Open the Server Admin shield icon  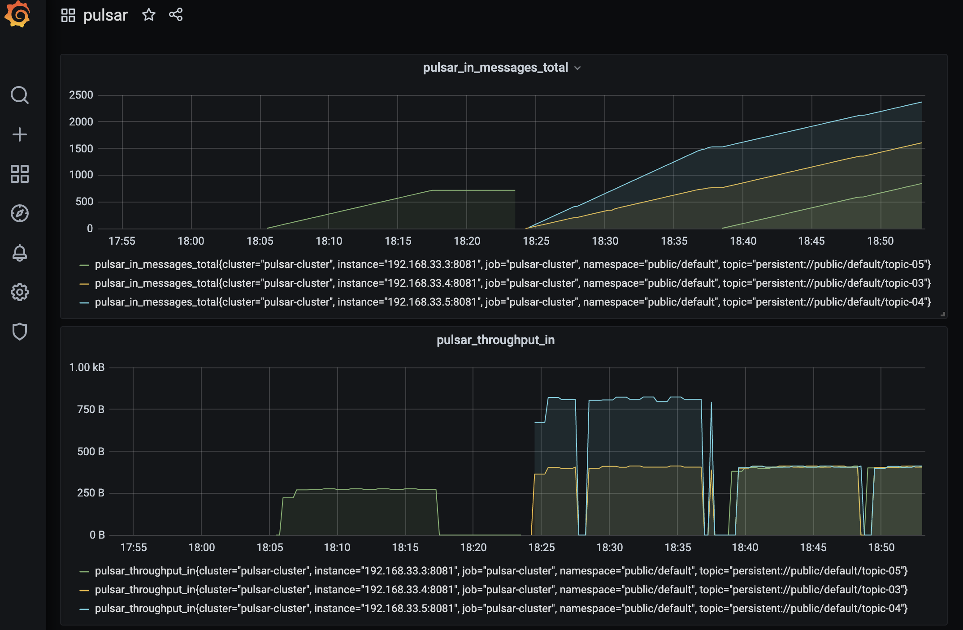point(20,332)
